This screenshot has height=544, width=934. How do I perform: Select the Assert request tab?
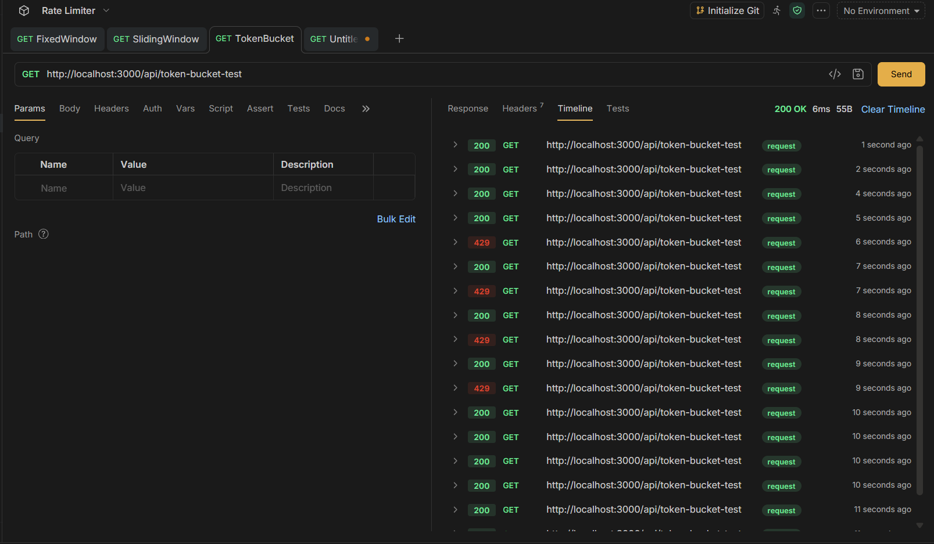click(260, 109)
